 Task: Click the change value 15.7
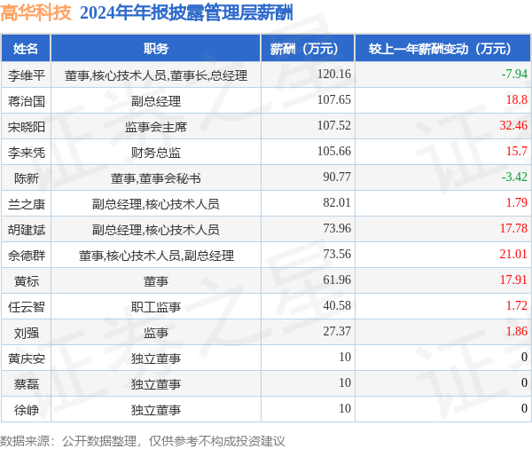pos(517,151)
